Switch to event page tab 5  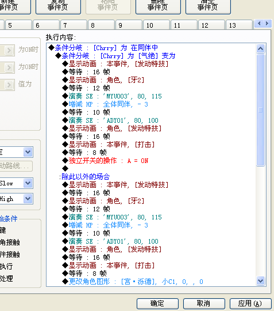(18, 25)
